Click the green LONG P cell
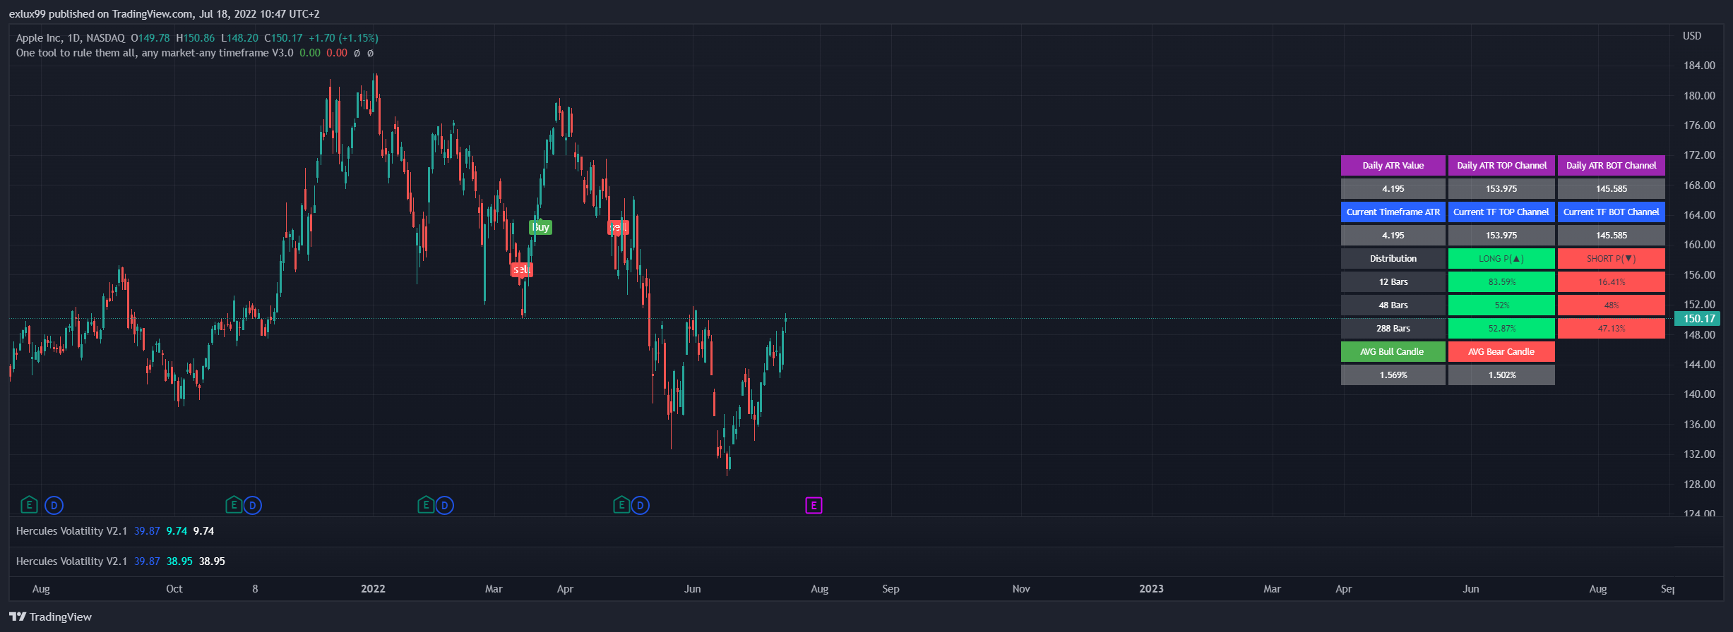Viewport: 1733px width, 632px height. pyautogui.click(x=1501, y=259)
